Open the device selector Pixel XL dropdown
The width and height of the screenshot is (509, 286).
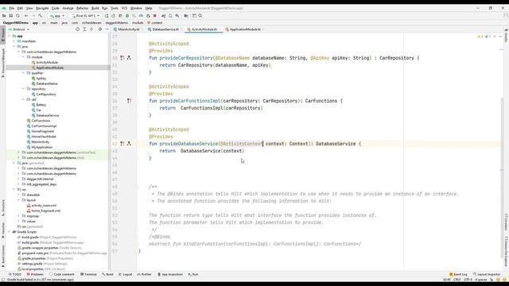tap(86, 16)
